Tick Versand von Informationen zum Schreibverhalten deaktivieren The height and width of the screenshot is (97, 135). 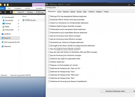point(49,23)
